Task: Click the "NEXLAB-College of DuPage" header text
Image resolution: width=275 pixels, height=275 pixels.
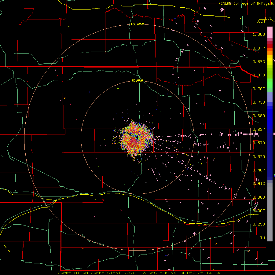Action: click(244, 3)
